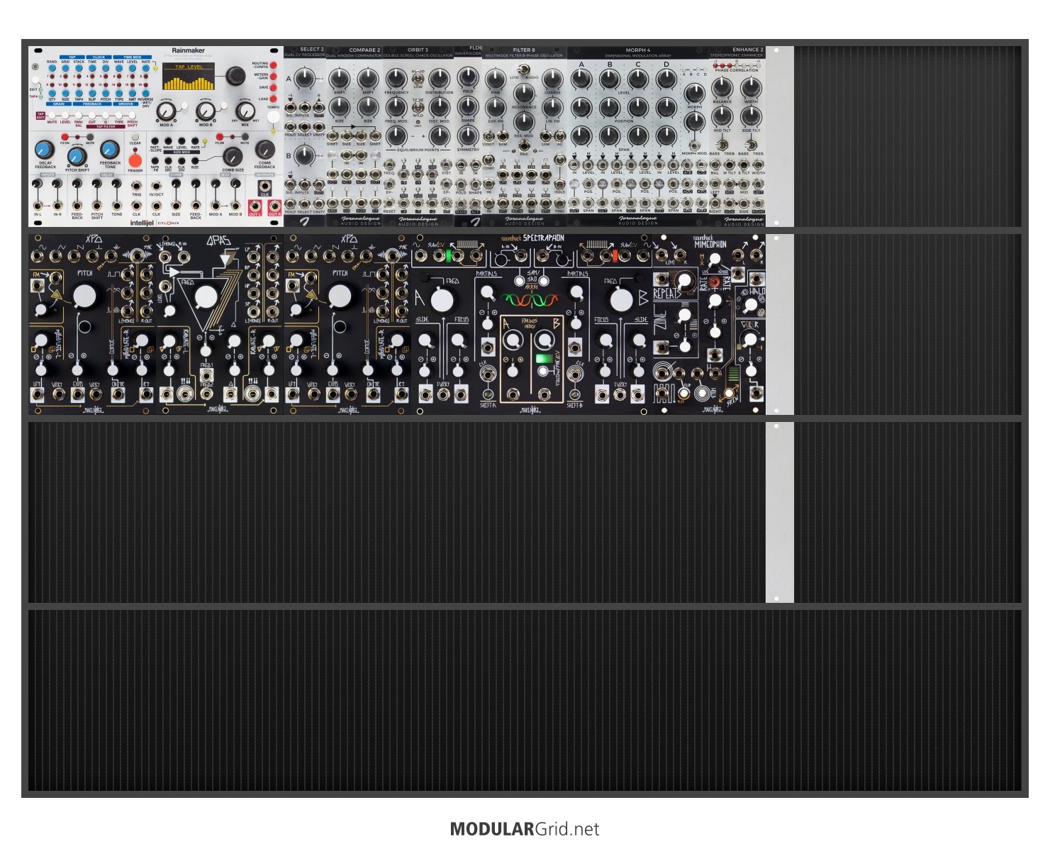Click the BALANCE knob on Enhance 2

pos(722,87)
